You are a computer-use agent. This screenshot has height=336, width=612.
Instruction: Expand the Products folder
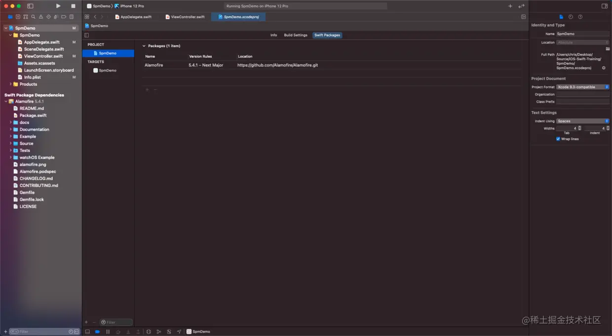coord(10,84)
